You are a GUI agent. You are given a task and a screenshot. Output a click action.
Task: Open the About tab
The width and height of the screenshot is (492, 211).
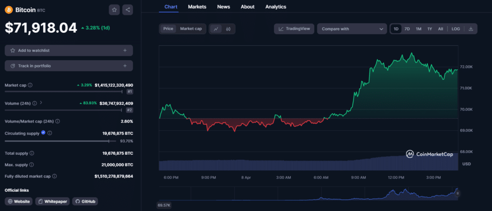pos(247,7)
